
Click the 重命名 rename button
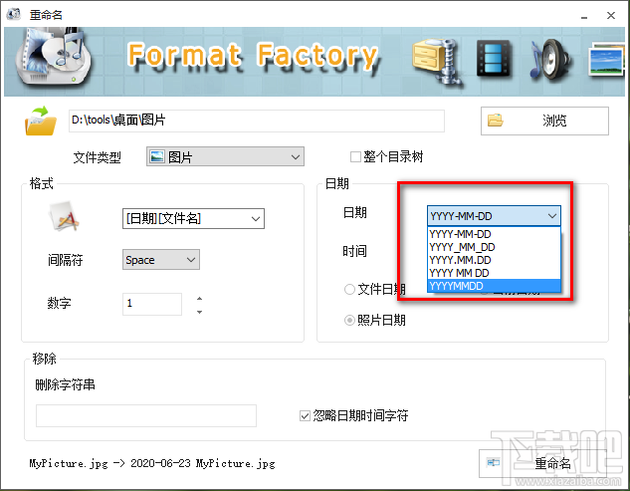pyautogui.click(x=542, y=463)
